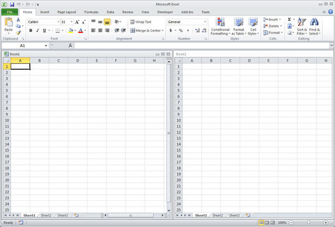
Task: Click the Zoom In plus button
Action: [x=326, y=222]
